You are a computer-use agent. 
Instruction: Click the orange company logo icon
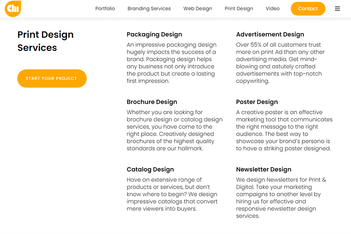click(13, 9)
